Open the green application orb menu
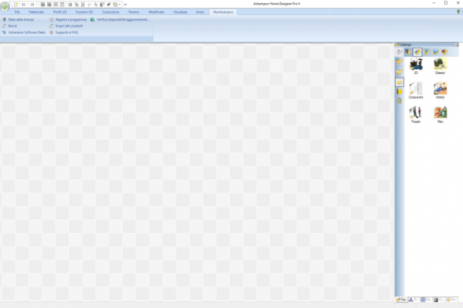Screen dimensions: 463x308 [x=5, y=5]
